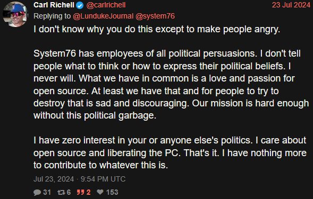Image resolution: width=313 pixels, height=199 pixels.
Task: Click the reply count 31
Action: 47,192
